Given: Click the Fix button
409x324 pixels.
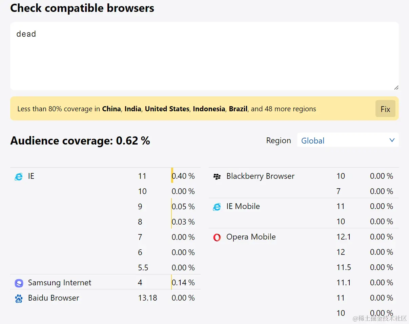Looking at the screenshot, I should 385,109.
